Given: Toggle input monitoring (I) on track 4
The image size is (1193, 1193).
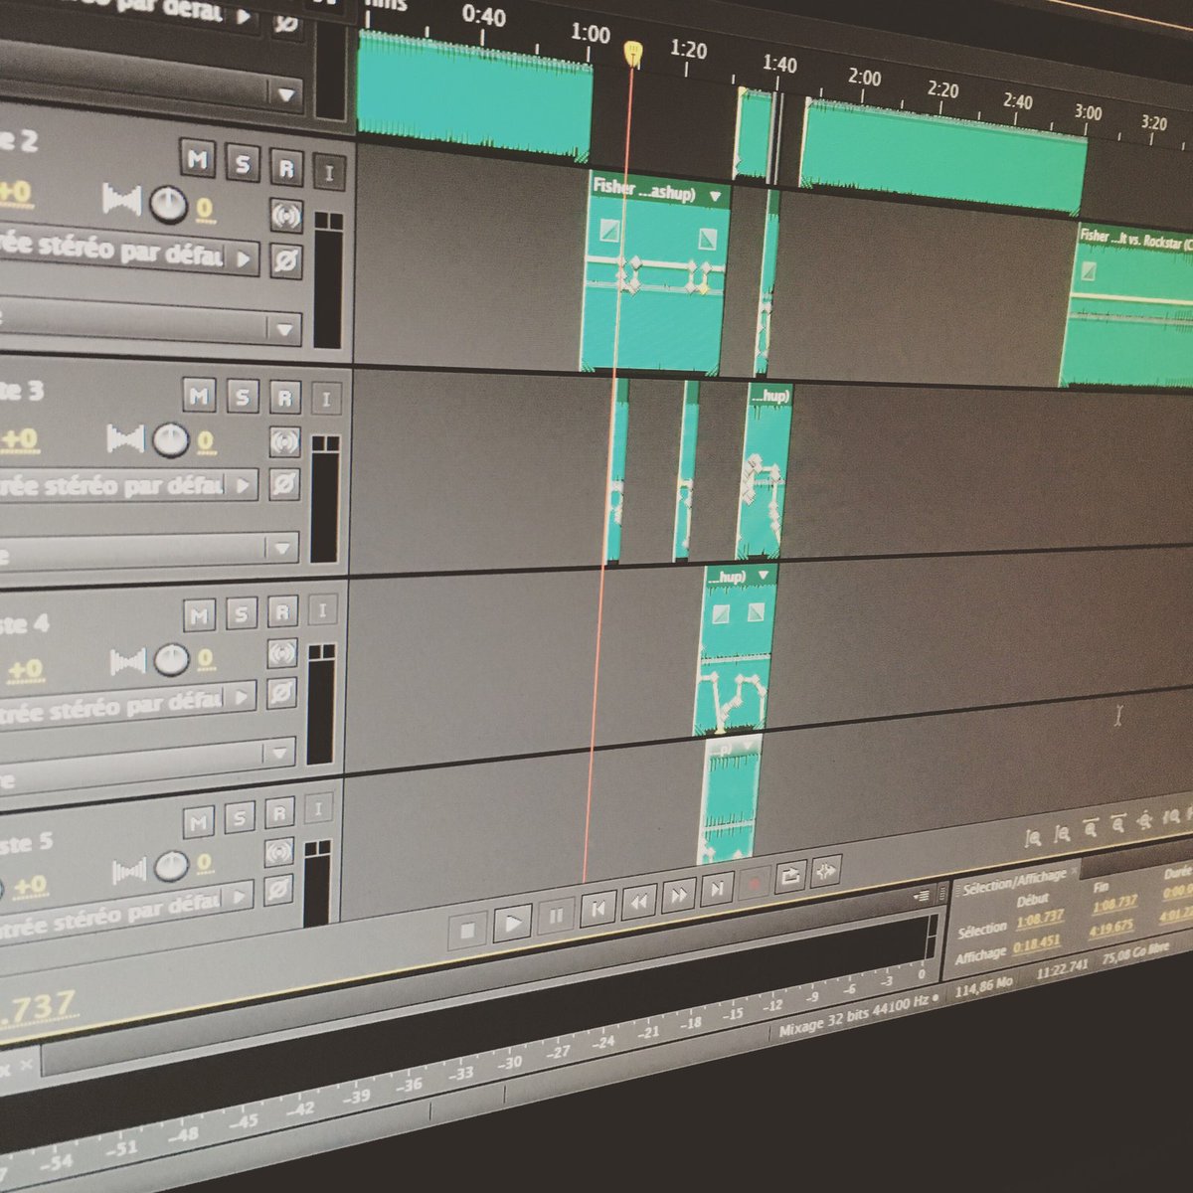Looking at the screenshot, I should [x=322, y=609].
